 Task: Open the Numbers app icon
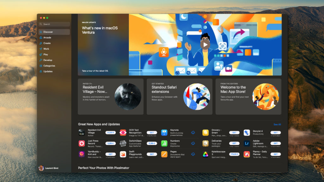(164, 144)
